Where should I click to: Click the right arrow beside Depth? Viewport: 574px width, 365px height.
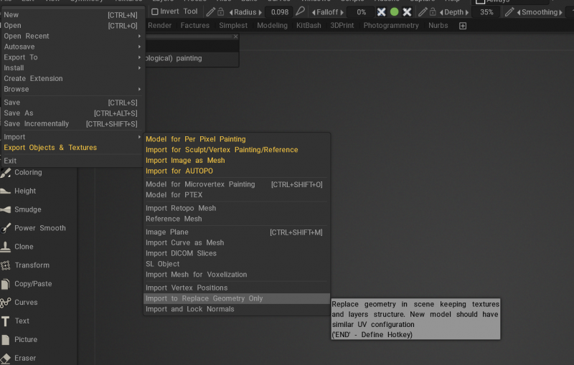[x=468, y=12]
